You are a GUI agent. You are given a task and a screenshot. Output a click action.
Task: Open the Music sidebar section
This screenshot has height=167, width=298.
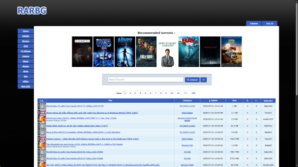click(26, 61)
